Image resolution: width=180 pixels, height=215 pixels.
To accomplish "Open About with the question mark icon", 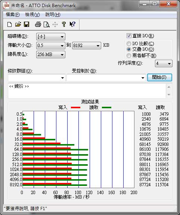I will [63, 24].
